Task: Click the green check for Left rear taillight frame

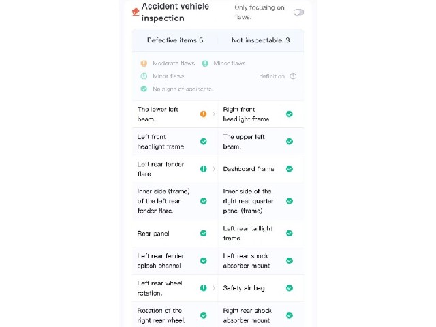Action: tap(290, 233)
